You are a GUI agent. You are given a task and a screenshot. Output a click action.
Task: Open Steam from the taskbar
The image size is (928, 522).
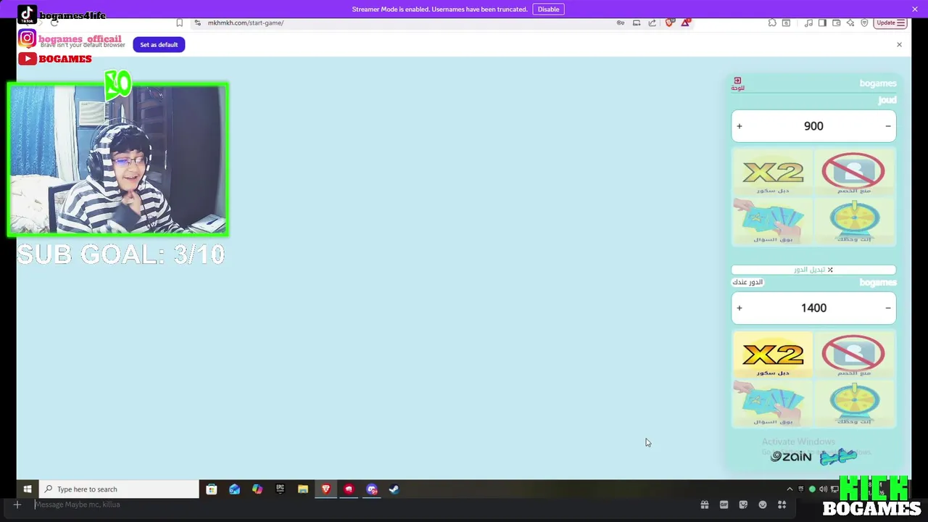394,489
